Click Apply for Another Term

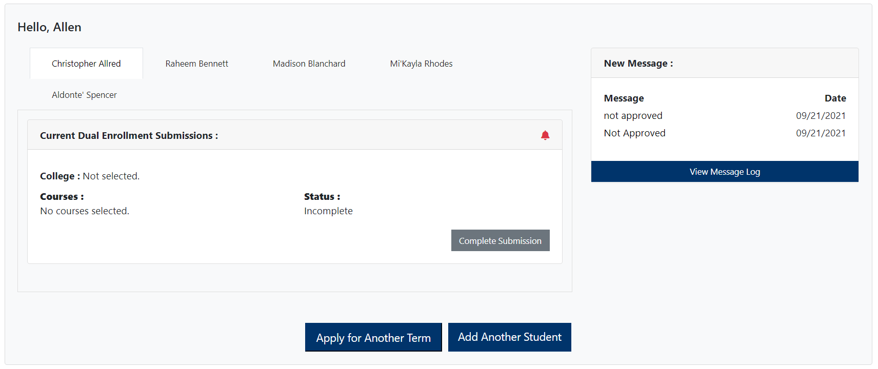(373, 338)
